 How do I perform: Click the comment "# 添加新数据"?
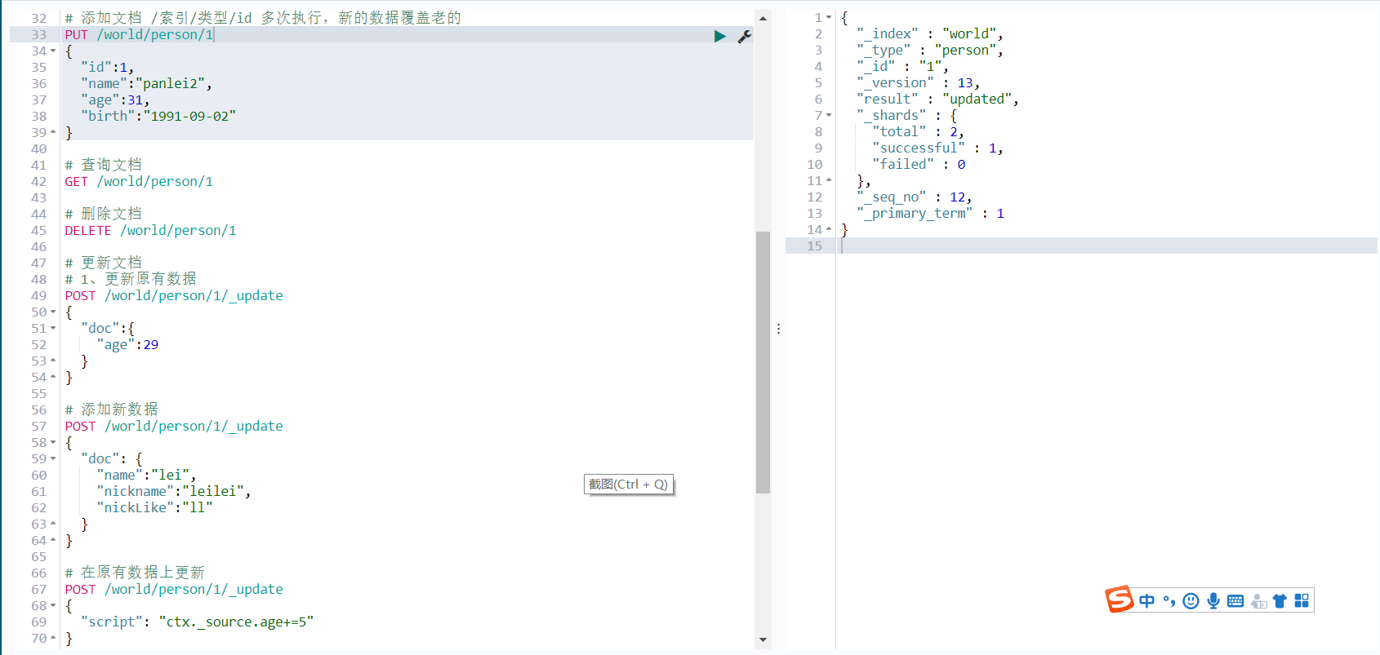pos(112,409)
